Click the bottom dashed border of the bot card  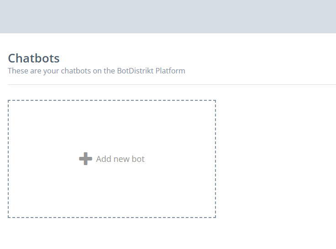click(111, 218)
